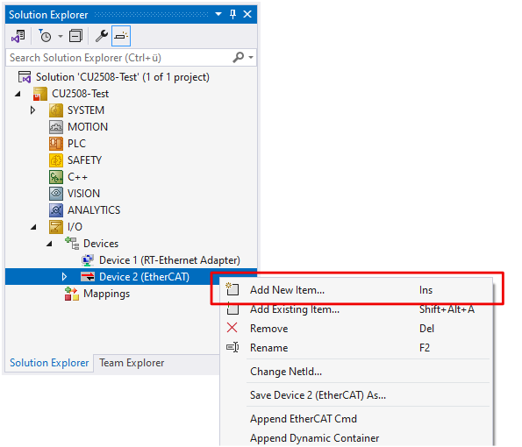Click the PLC node icon
This screenshot has width=522, height=447.
(x=56, y=144)
